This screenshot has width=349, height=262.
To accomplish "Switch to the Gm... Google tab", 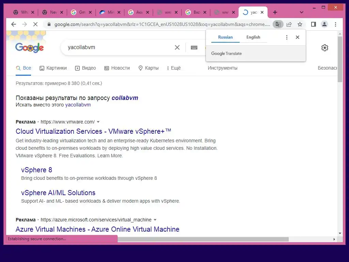I will point(79,12).
